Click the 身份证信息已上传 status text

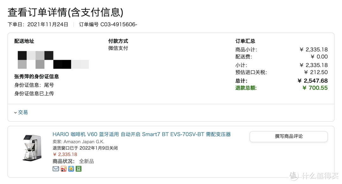pyautogui.click(x=34, y=93)
